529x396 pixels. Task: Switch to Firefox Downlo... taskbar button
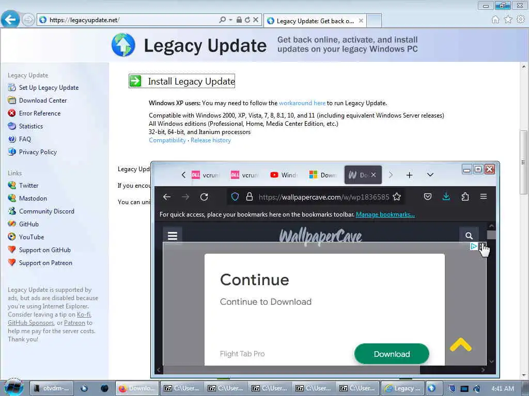tap(137, 388)
